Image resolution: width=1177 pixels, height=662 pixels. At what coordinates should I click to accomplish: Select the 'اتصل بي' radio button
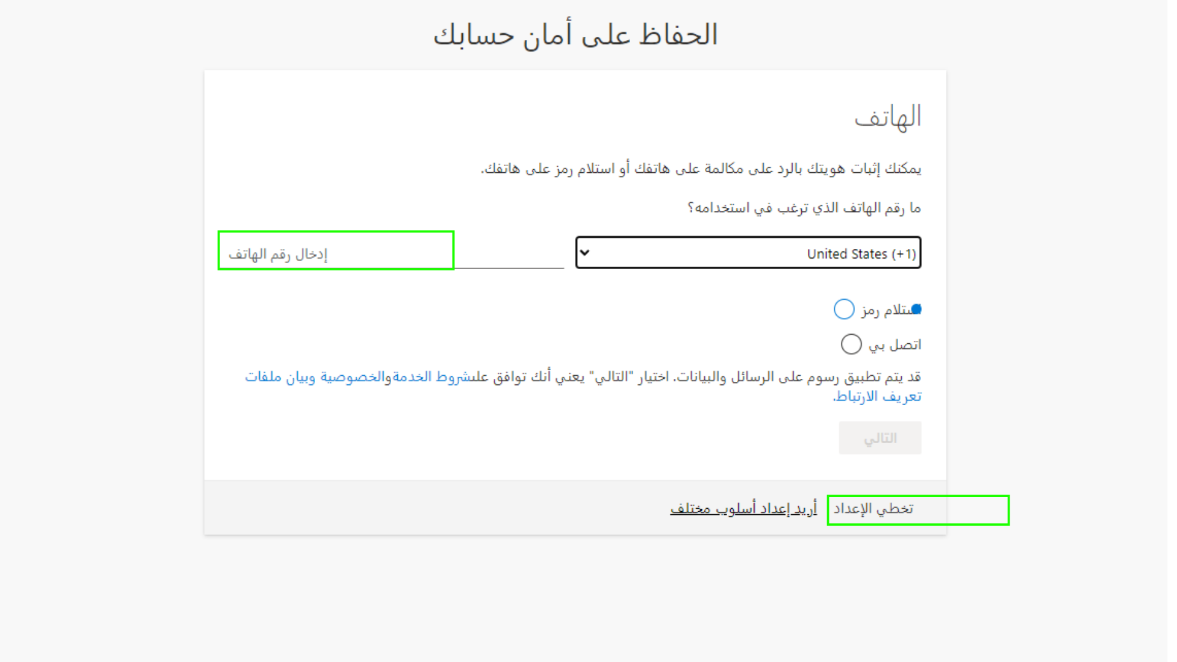(851, 344)
